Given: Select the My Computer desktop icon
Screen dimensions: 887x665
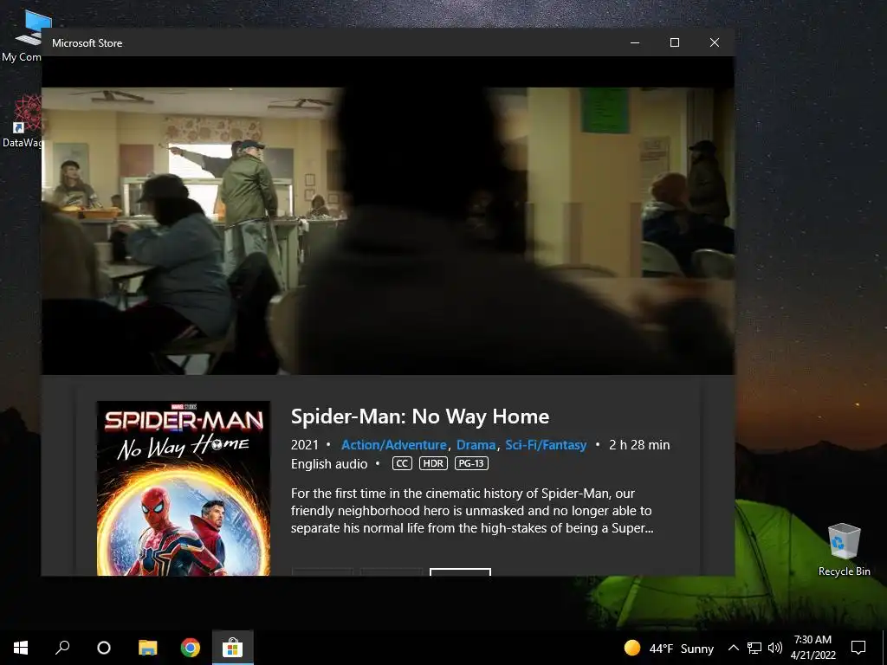Looking at the screenshot, I should (x=25, y=36).
